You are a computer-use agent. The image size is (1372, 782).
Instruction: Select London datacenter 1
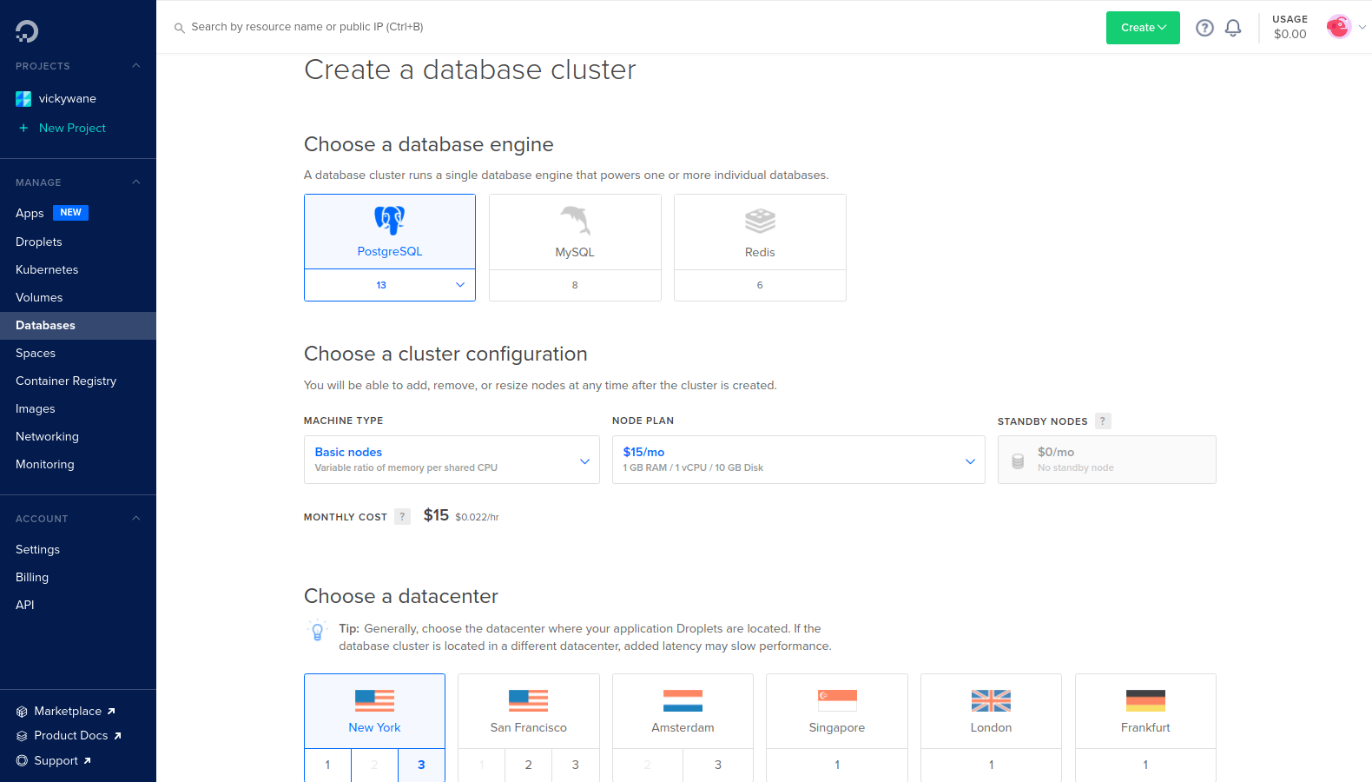[x=991, y=765]
